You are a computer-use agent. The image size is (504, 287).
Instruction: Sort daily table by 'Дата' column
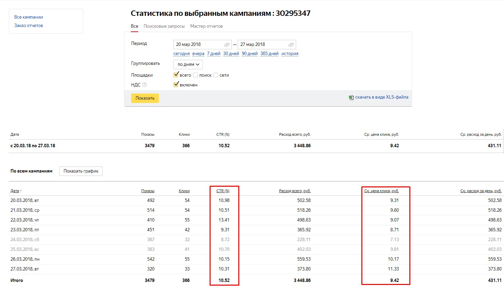coord(15,191)
